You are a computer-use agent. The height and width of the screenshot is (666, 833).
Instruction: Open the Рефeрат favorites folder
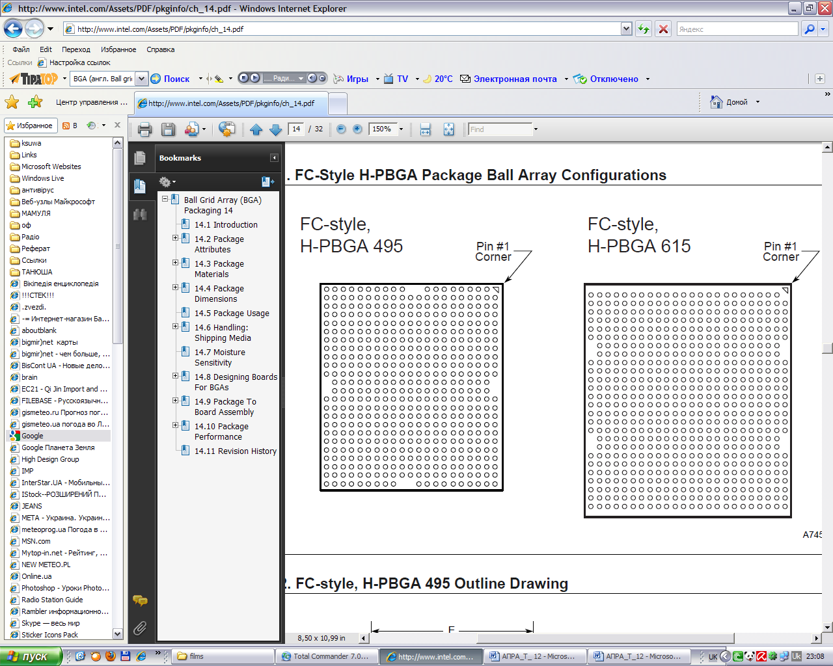coord(35,248)
